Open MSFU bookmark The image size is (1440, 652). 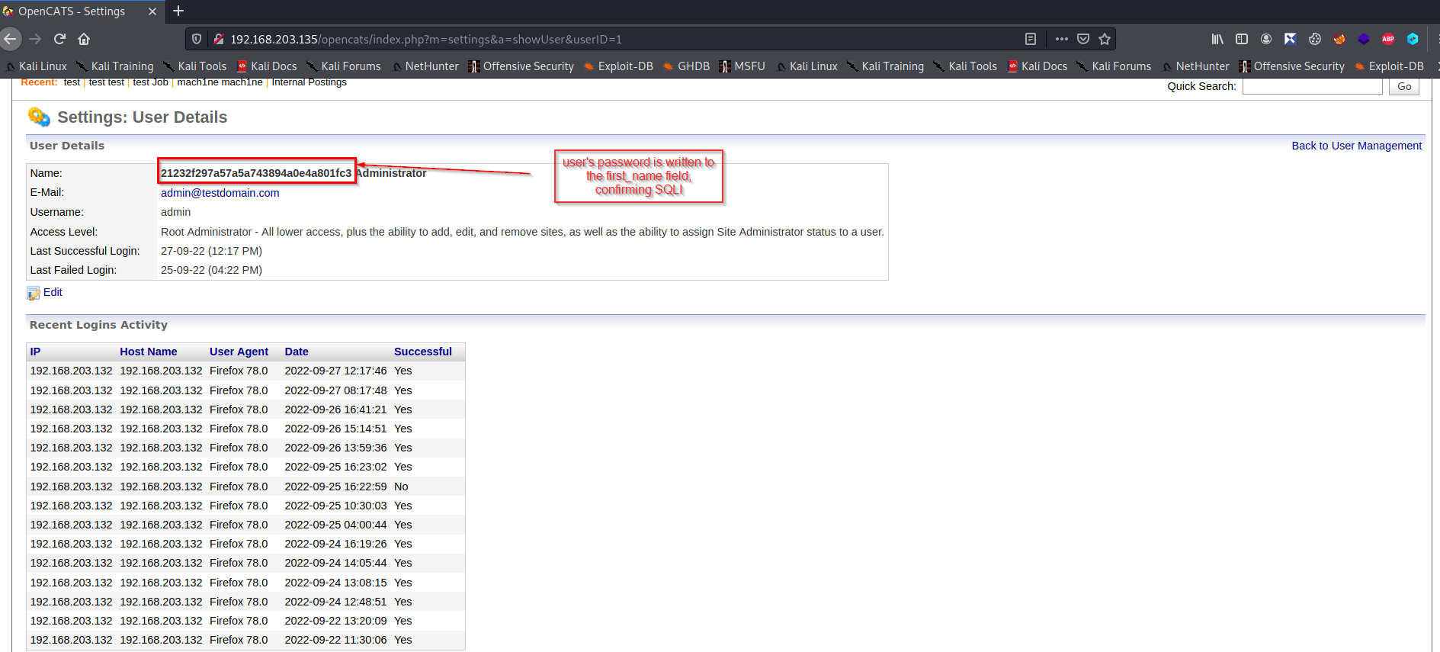pyautogui.click(x=742, y=66)
